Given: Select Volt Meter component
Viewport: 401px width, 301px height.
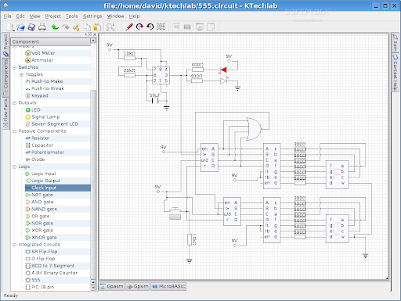Looking at the screenshot, I should coord(43,53).
